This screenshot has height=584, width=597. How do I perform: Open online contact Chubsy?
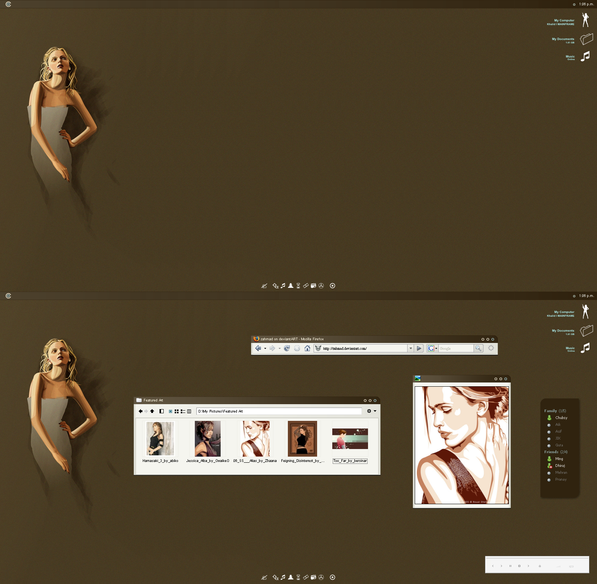557,417
